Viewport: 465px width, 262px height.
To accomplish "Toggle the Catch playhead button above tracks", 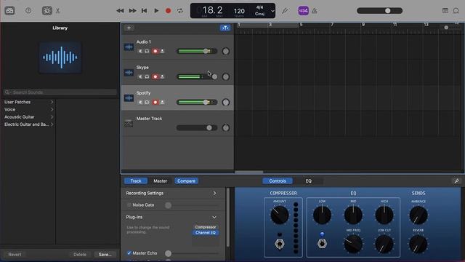I will [x=225, y=28].
